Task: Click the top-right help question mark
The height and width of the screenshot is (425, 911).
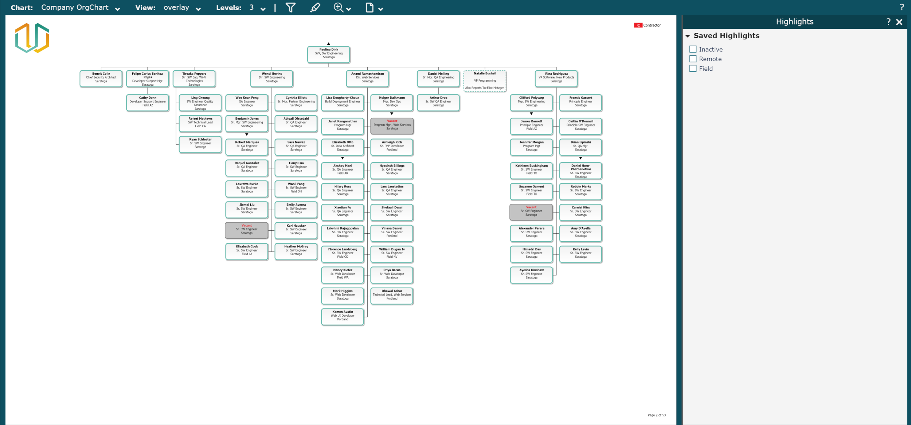Action: (x=902, y=7)
